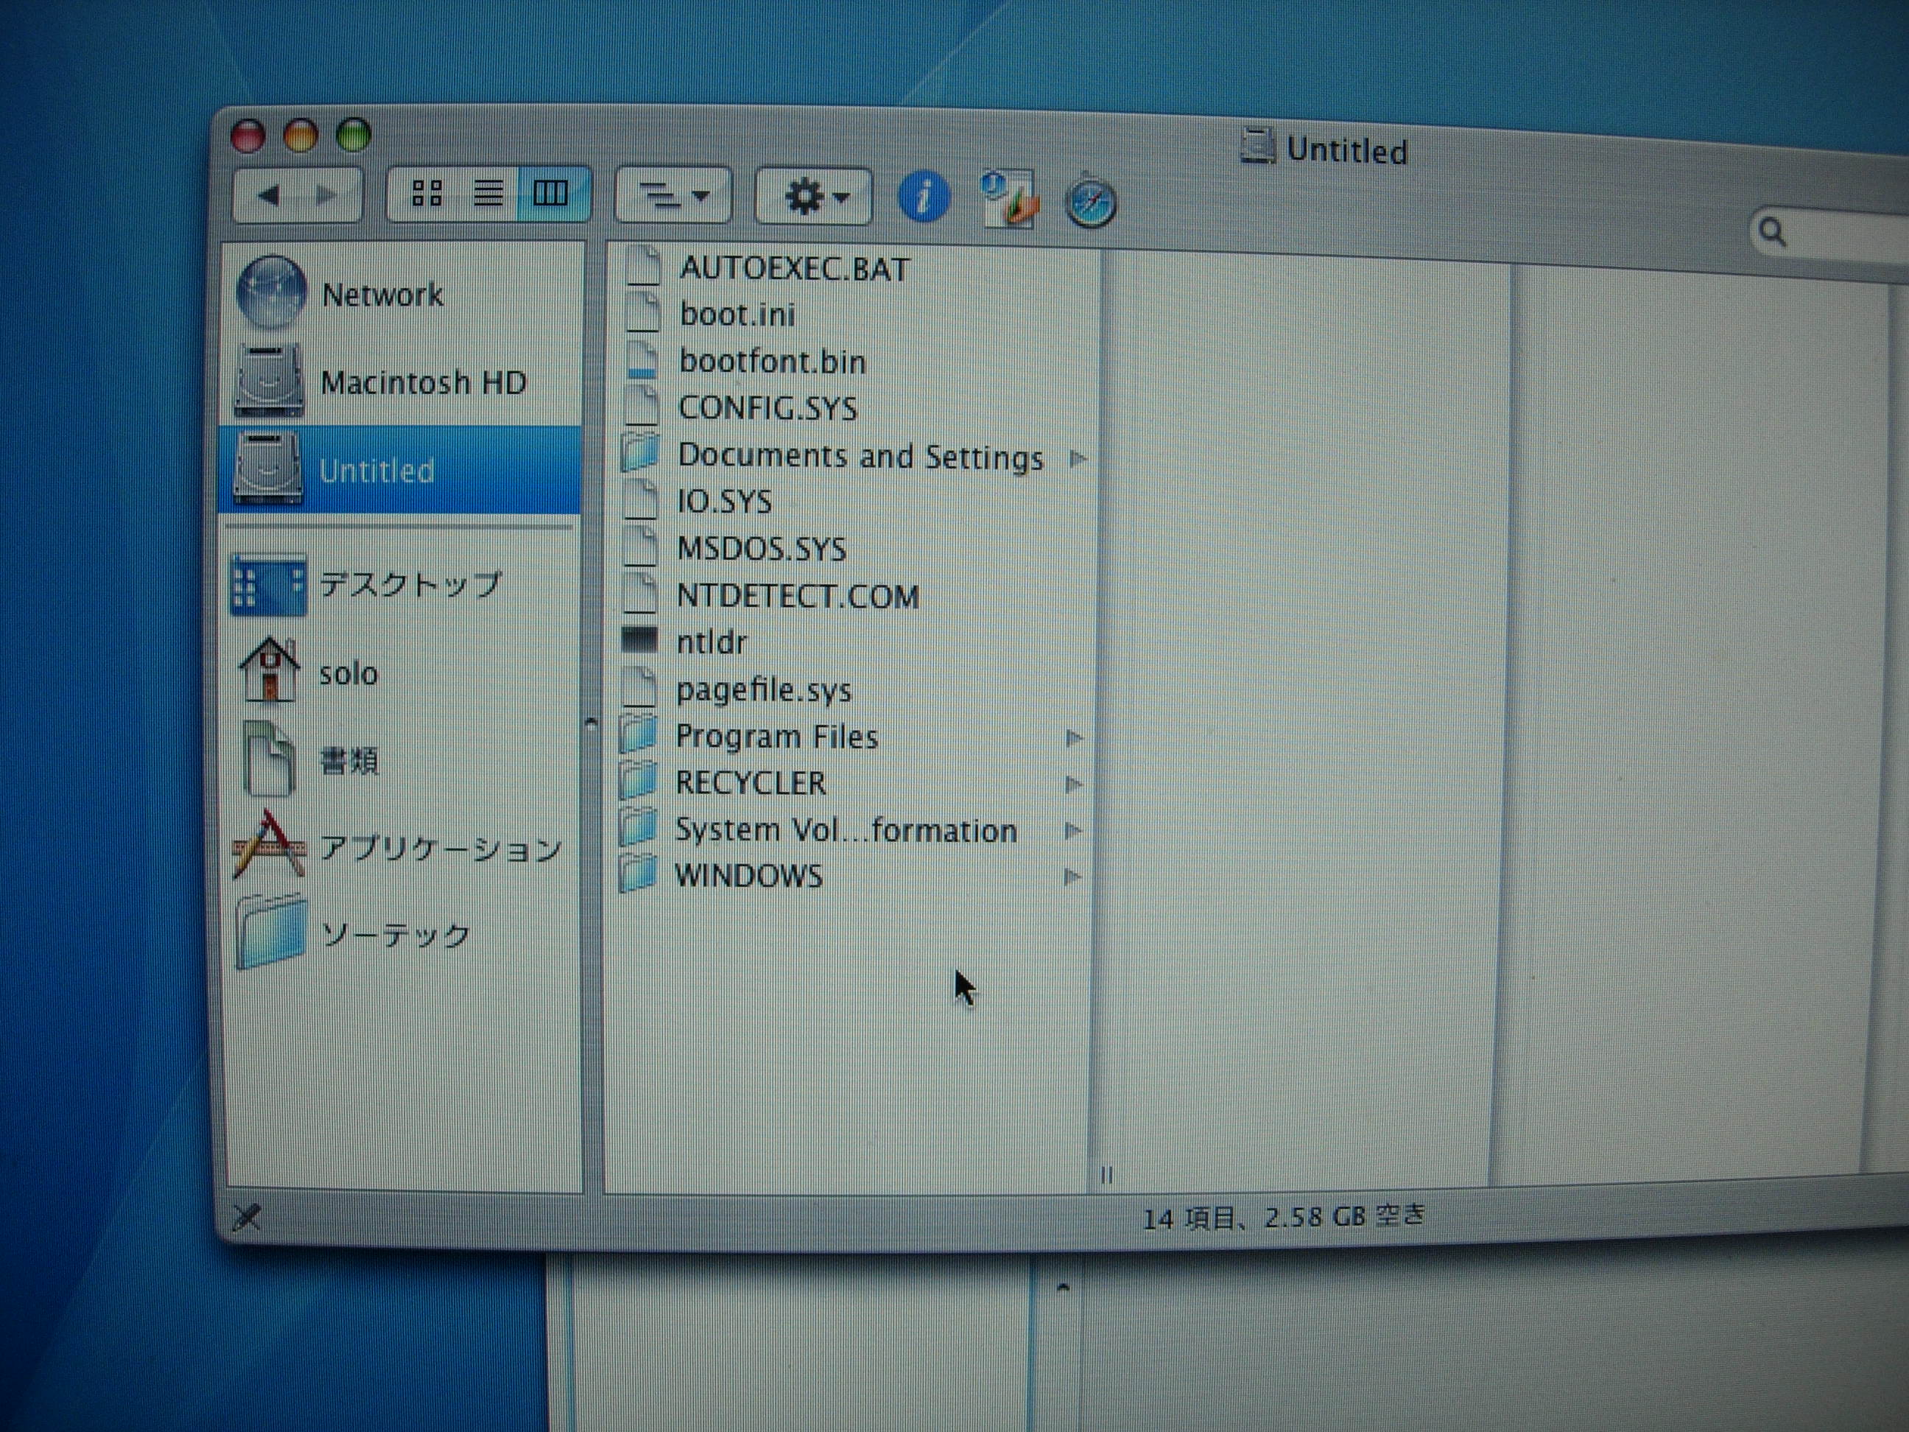Screen dimensions: 1909x1432
Task: Switch to list view
Action: pos(488,193)
